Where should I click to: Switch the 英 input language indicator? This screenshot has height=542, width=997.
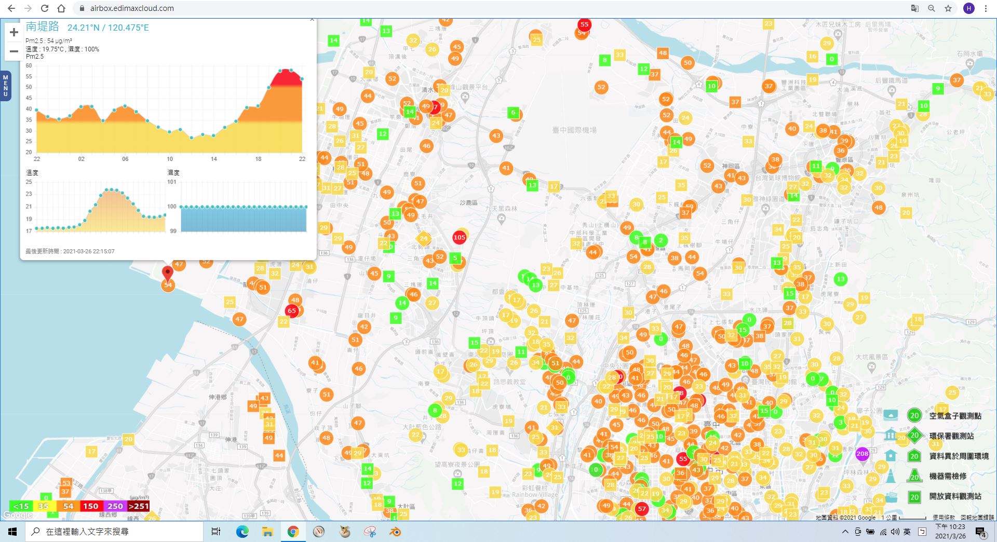pyautogui.click(x=907, y=532)
